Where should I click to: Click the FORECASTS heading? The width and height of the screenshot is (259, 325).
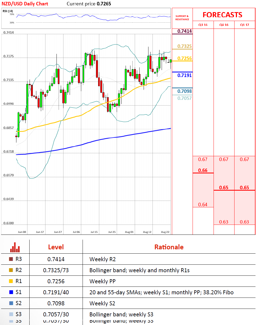[x=222, y=15]
